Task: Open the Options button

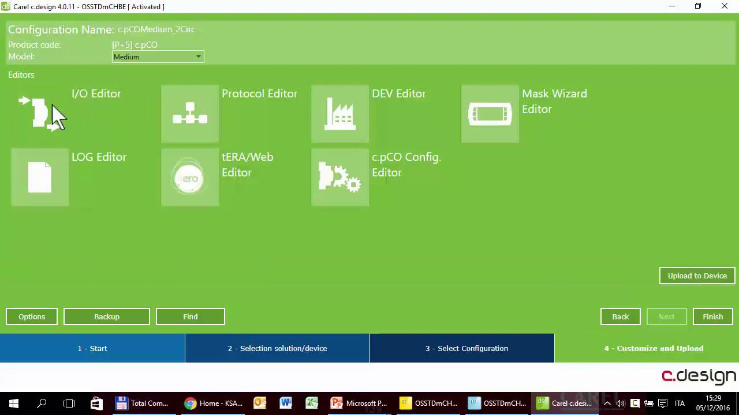Action: 32,316
